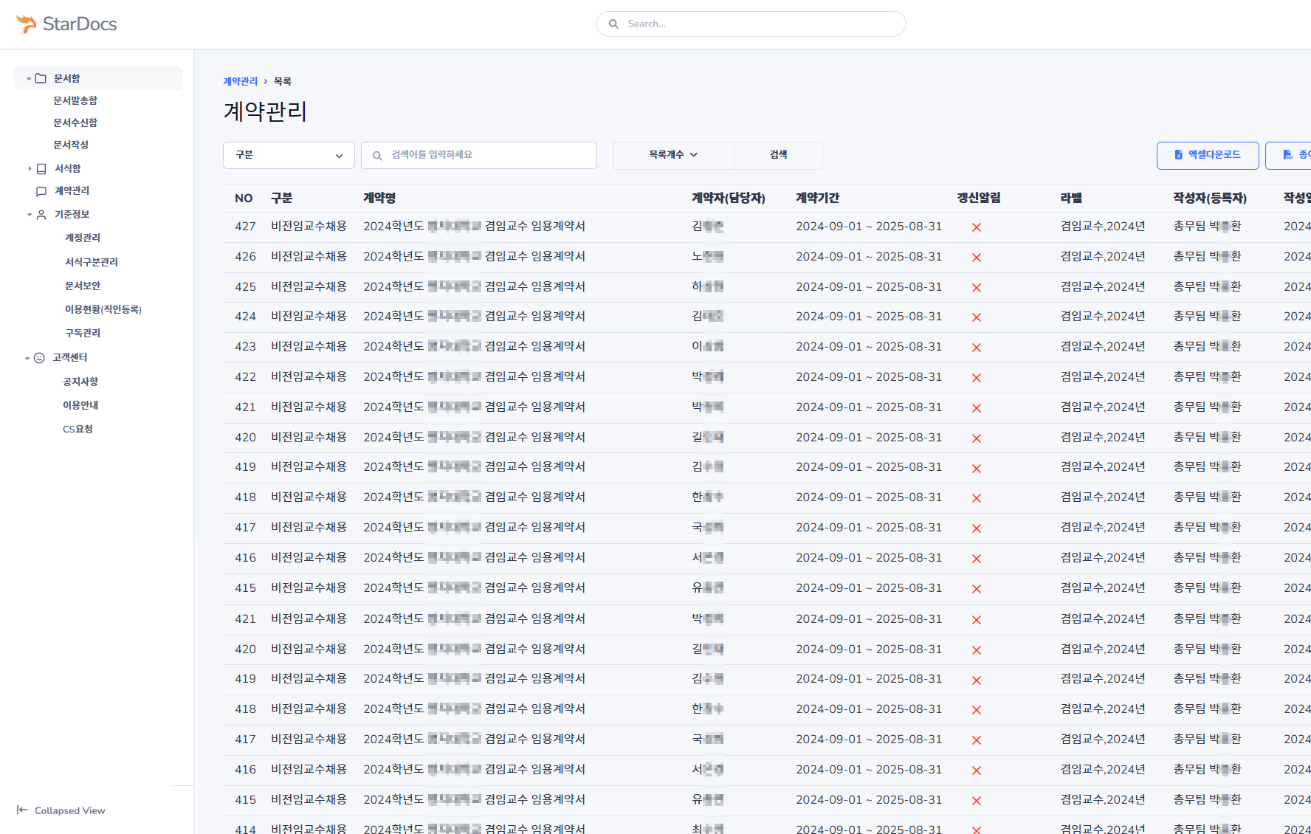Open 문서작성 in sidebar
Image resolution: width=1311 pixels, height=834 pixels.
71,145
